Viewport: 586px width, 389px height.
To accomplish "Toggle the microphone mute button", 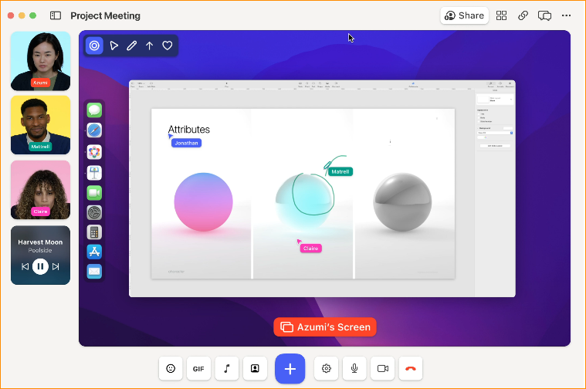I will [x=354, y=368].
